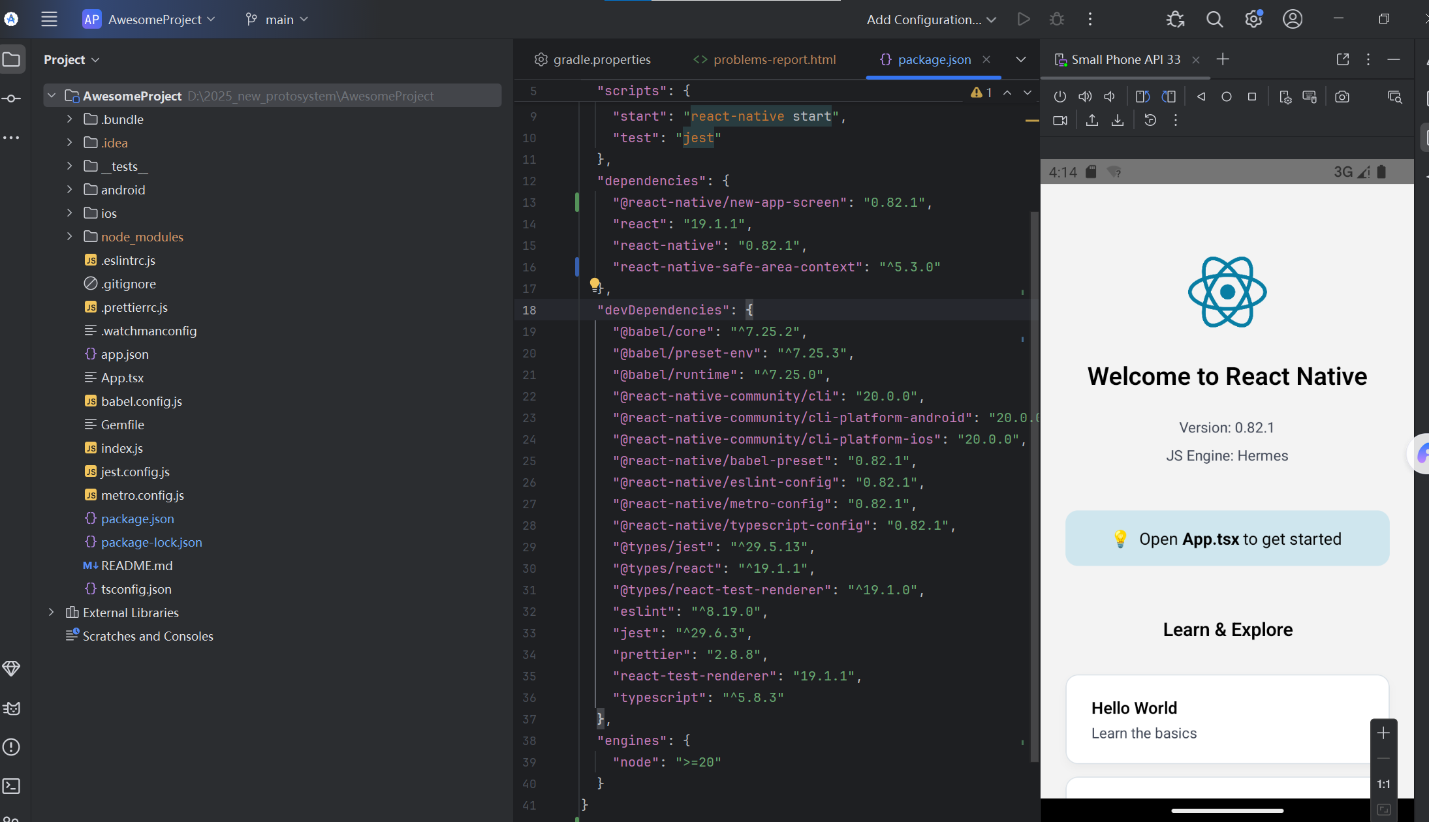Toggle hardware input keyboard-mouse icon
This screenshot has height=822, width=1429.
1310,97
